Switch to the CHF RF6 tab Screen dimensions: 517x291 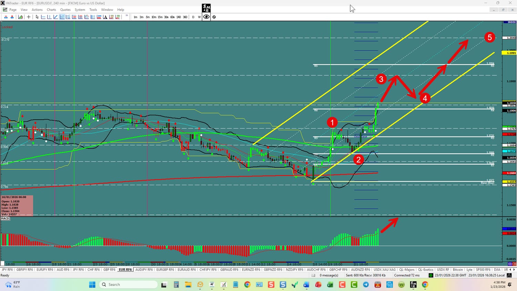pos(94,270)
